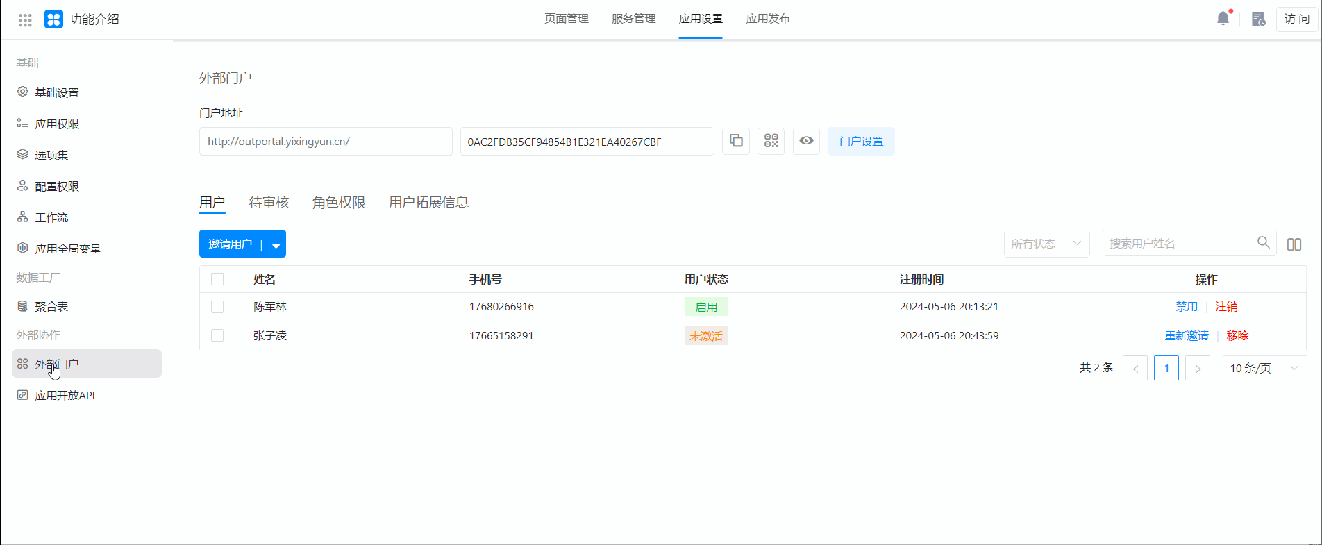Open the 10 条/页 page size dropdown

(x=1264, y=368)
